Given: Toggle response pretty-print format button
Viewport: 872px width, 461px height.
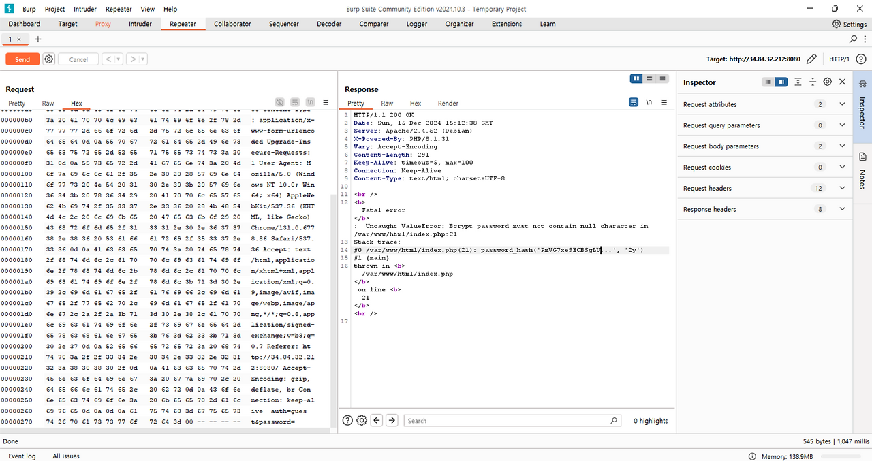Looking at the screenshot, I should [634, 103].
